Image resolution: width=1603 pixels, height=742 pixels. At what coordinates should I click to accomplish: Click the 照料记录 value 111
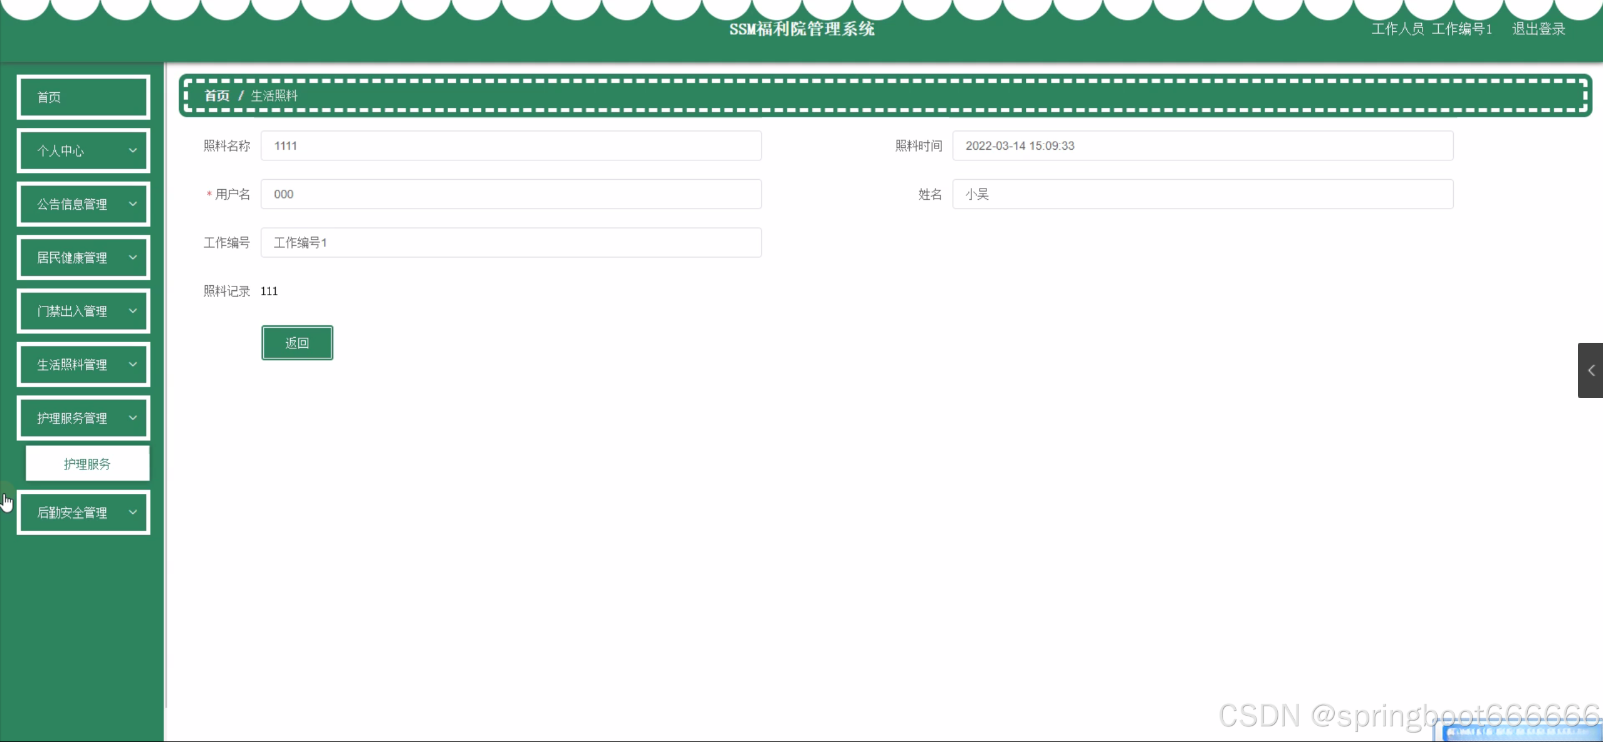(269, 291)
